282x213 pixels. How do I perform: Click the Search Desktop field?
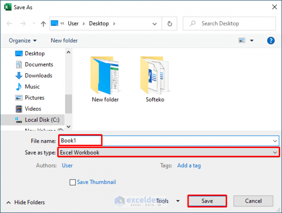[x=229, y=24]
